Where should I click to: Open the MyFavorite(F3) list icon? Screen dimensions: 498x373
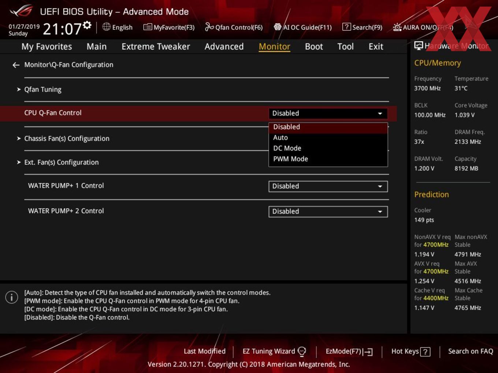point(148,27)
